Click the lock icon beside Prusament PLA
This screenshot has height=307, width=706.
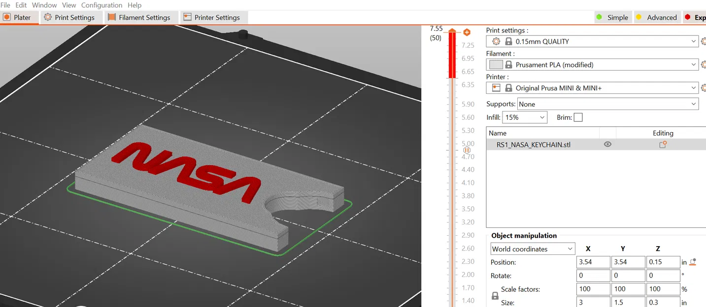508,64
